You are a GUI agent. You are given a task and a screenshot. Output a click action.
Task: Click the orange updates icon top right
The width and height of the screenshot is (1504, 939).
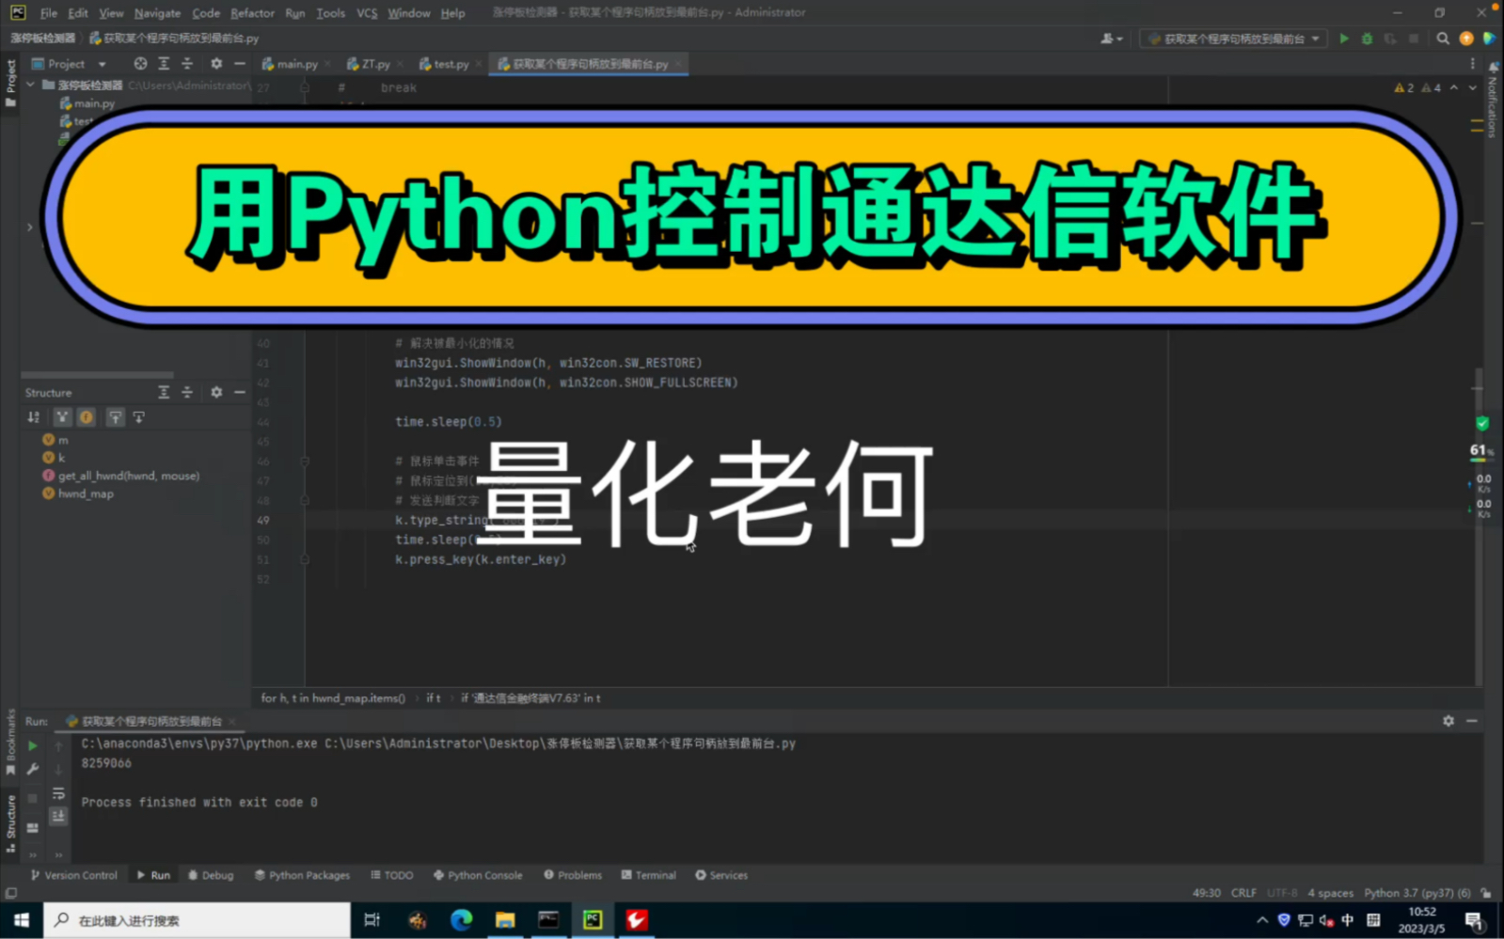pos(1466,39)
